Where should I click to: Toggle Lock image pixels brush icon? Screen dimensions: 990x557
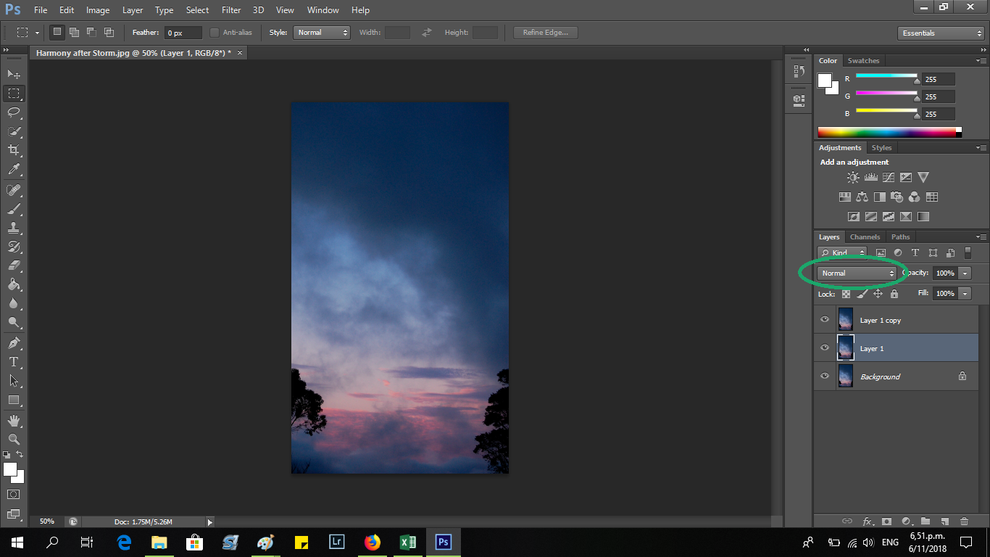pos(862,294)
